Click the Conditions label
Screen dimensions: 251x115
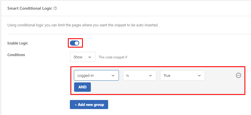click(x=16, y=55)
